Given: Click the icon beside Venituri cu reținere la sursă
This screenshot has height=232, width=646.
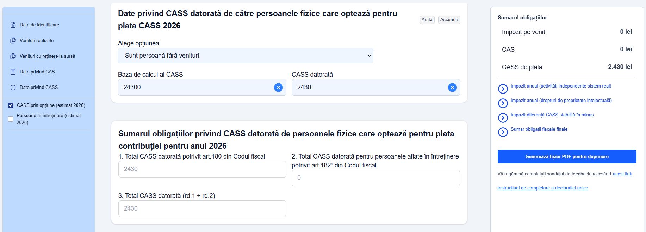Looking at the screenshot, I should point(13,56).
